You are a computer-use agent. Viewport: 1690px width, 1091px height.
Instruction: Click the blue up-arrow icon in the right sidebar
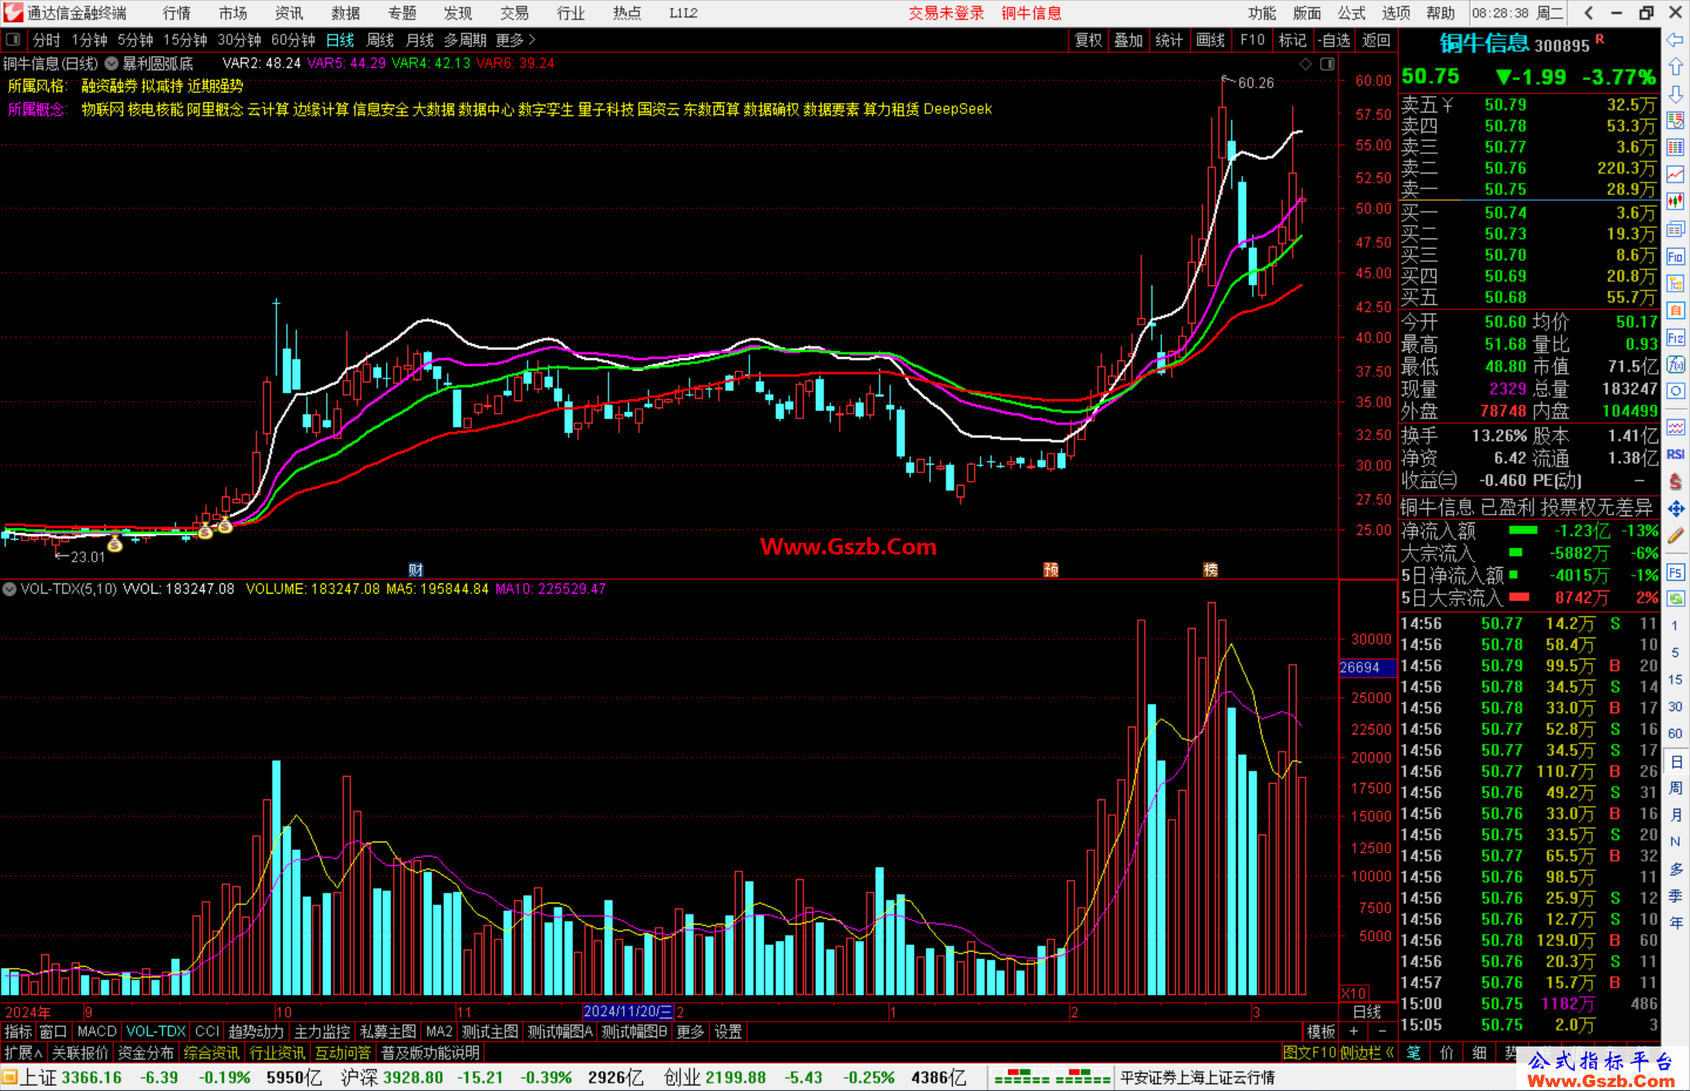(1675, 66)
